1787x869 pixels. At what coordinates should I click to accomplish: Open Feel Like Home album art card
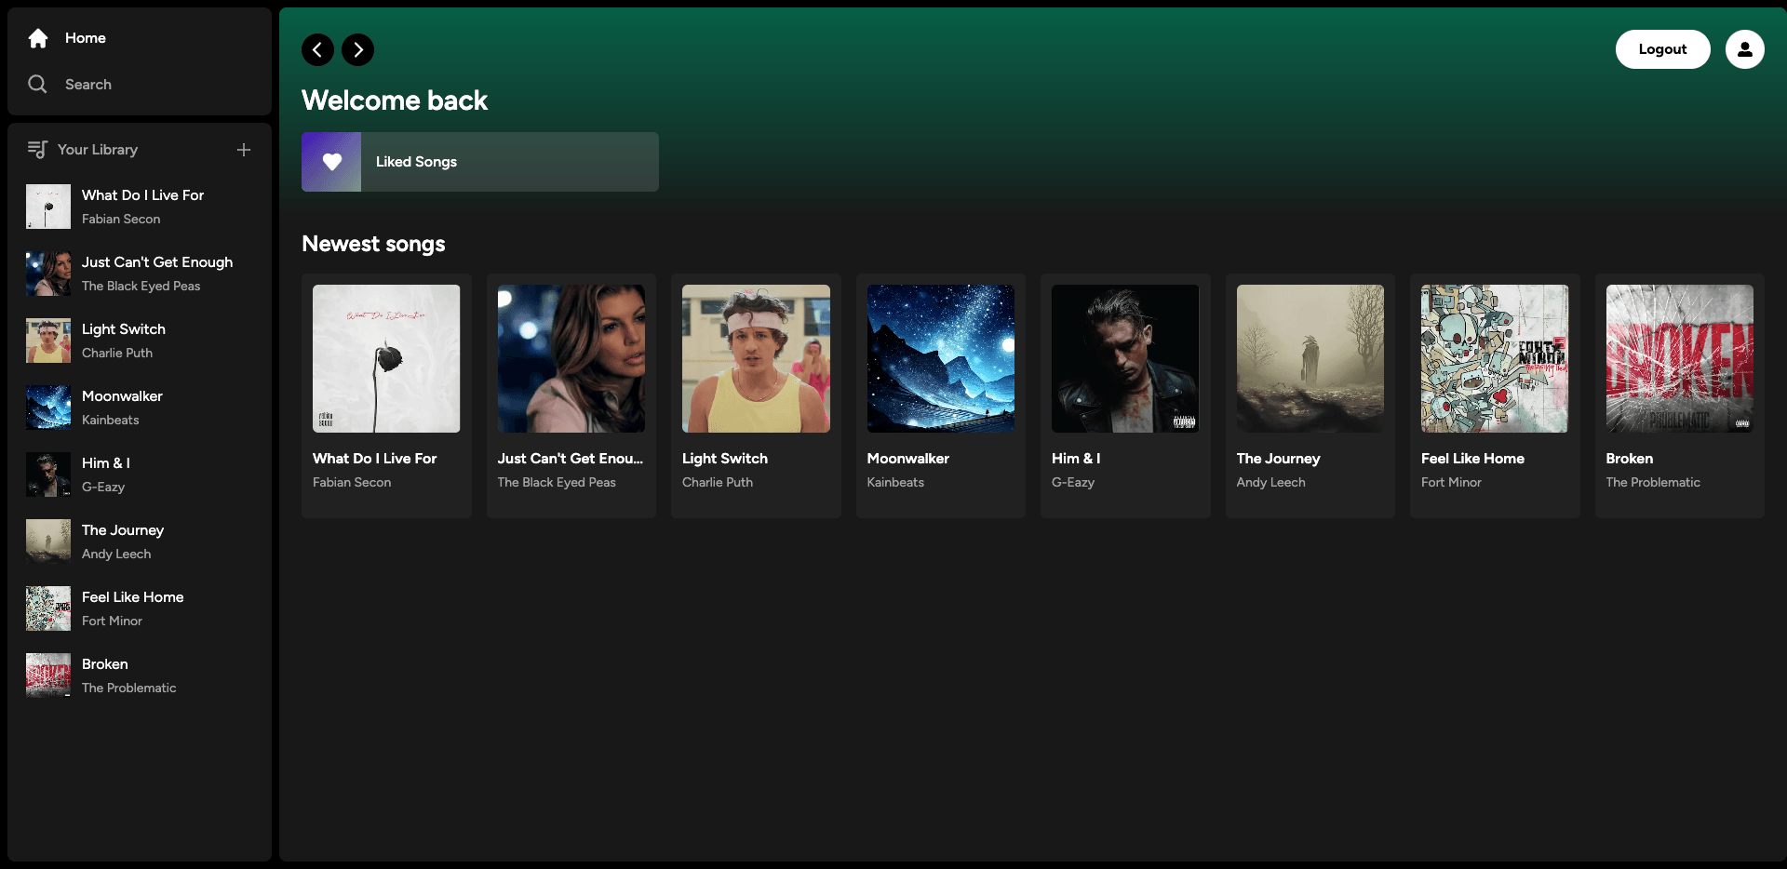(1495, 358)
